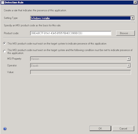Screen dimensions: 138x134
Task: Click the Value input field
Action: pos(80,72)
